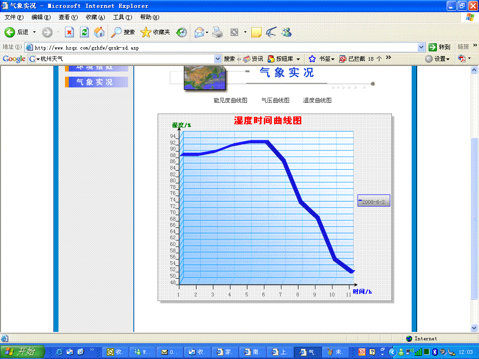Open the 能见度曲线图 visibility chart link

230,101
